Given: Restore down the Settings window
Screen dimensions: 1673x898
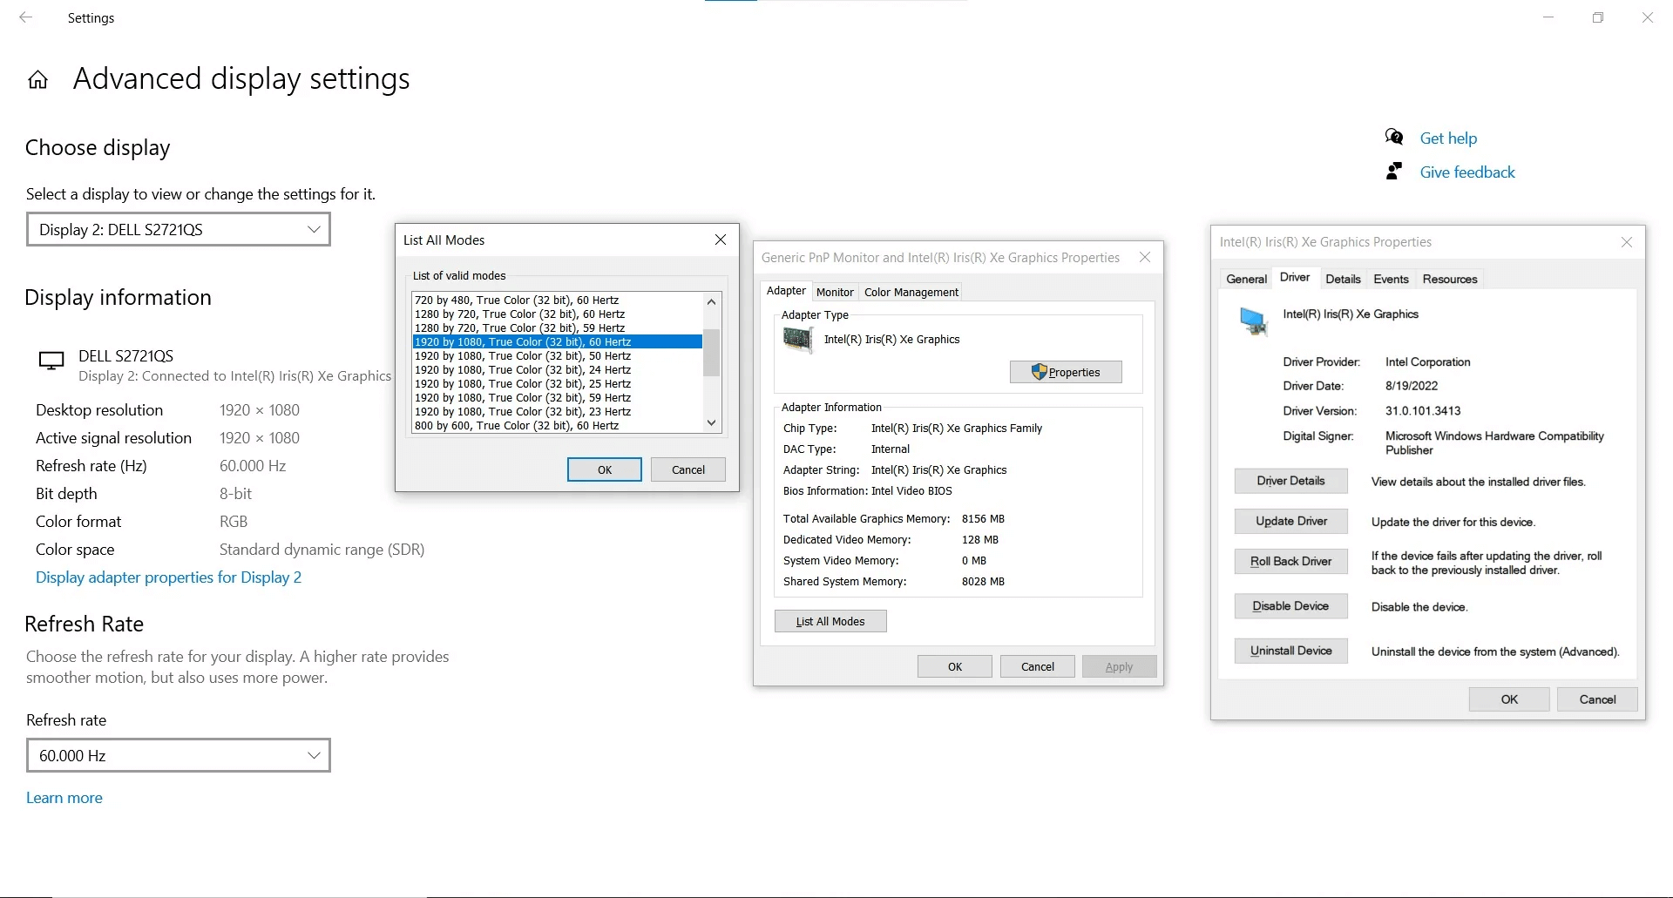Looking at the screenshot, I should [1598, 17].
